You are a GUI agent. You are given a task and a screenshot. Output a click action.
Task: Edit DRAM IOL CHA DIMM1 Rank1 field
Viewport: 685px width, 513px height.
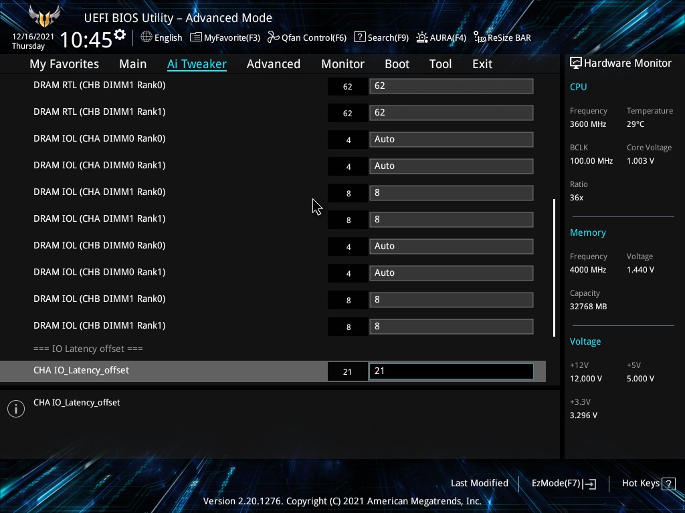pos(452,219)
